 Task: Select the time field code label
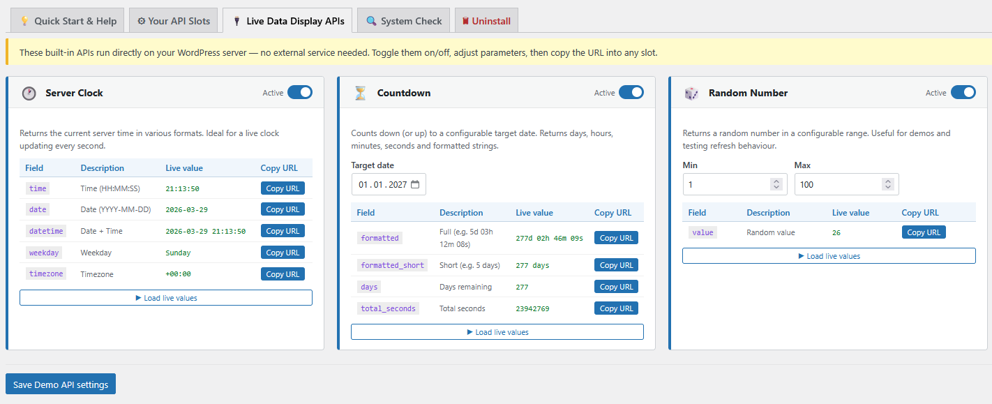pos(38,188)
